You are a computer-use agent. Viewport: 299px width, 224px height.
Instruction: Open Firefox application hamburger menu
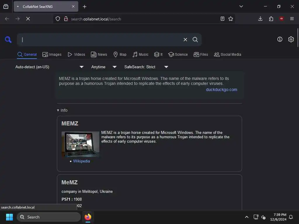tap(292, 19)
